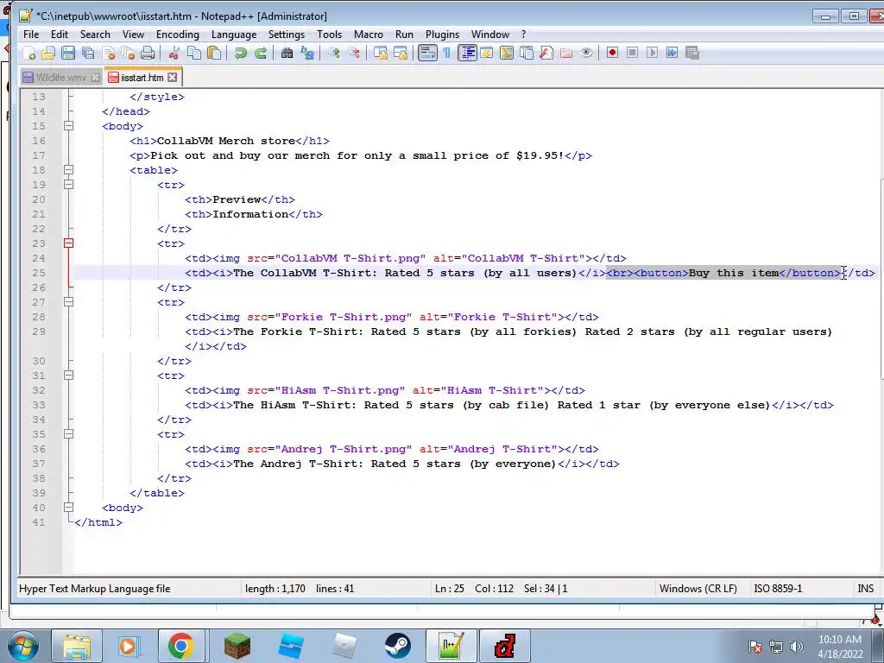Show the Document Map panel icon
Screen dimensions: 884x663
(x=506, y=53)
